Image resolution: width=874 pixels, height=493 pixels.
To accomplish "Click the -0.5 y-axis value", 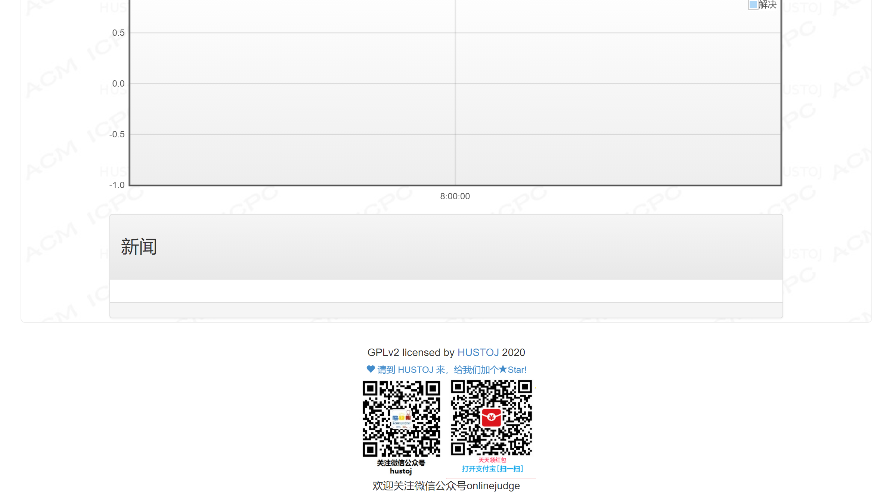I will pyautogui.click(x=117, y=134).
